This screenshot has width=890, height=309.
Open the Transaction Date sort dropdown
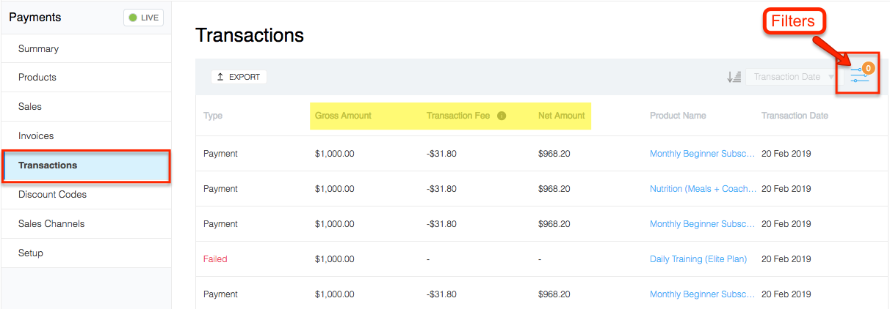click(x=792, y=77)
